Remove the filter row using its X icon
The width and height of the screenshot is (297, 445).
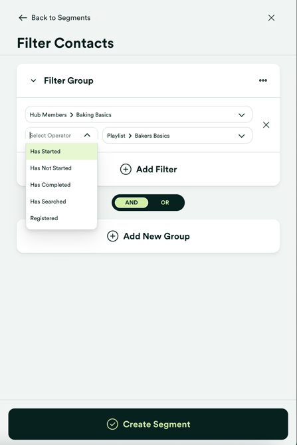point(266,125)
